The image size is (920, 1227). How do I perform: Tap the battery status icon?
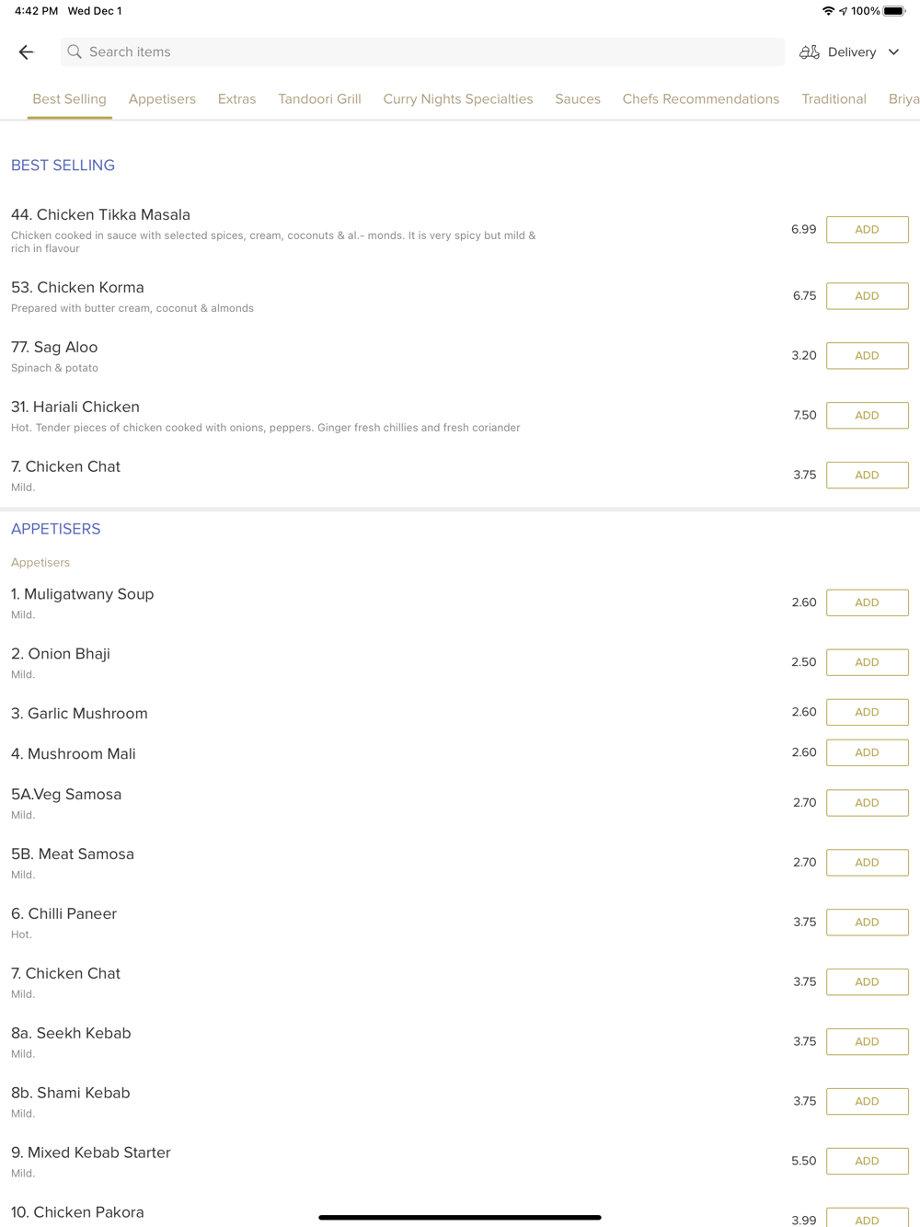click(894, 11)
